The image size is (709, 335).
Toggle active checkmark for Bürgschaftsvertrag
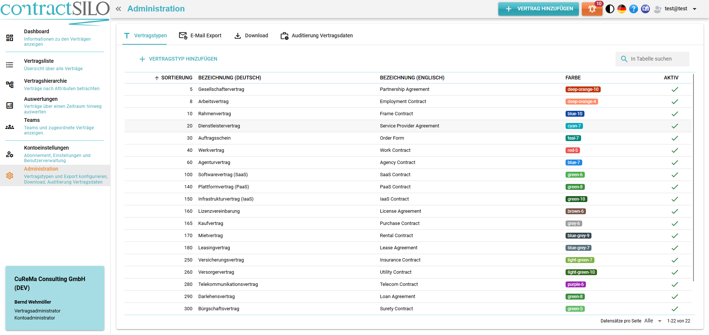click(x=675, y=309)
